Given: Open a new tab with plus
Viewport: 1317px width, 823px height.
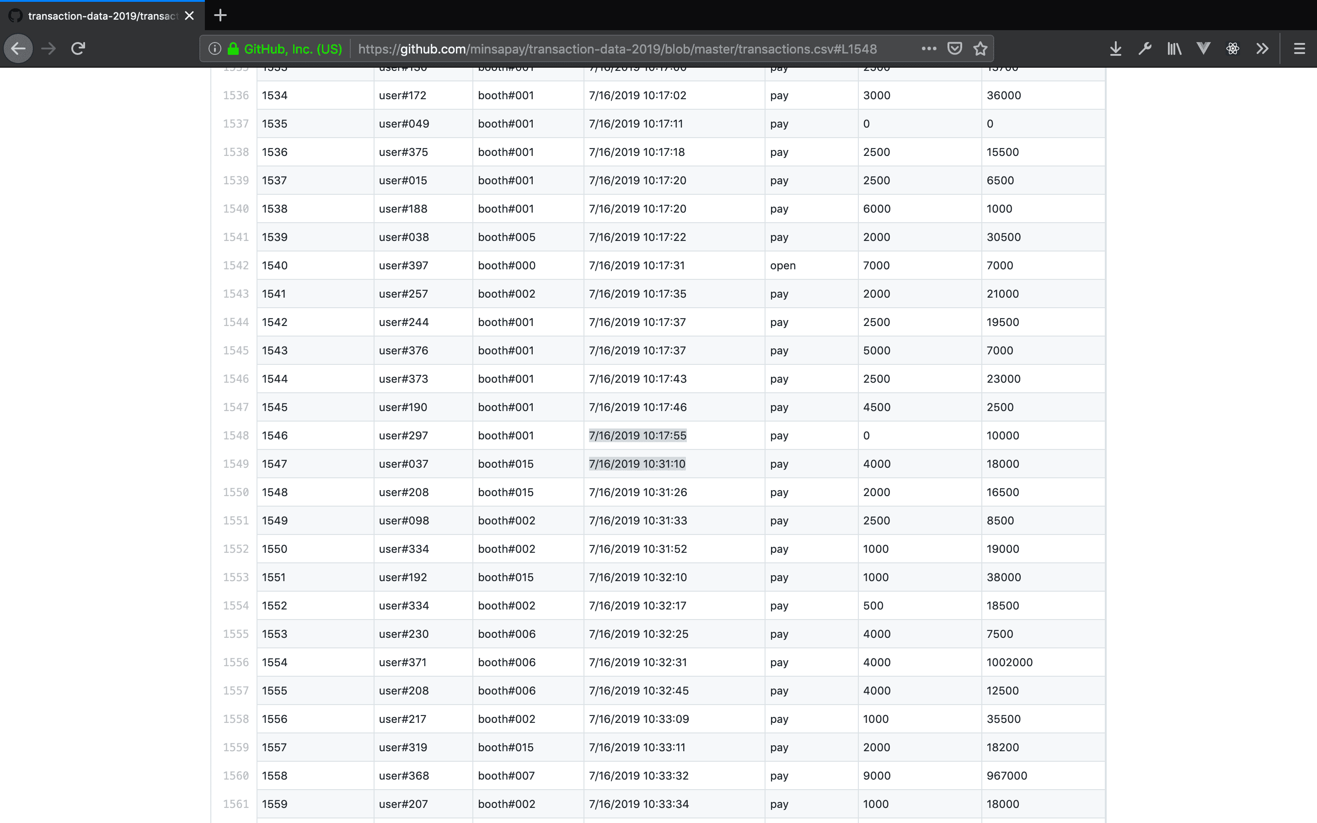Looking at the screenshot, I should coord(220,15).
